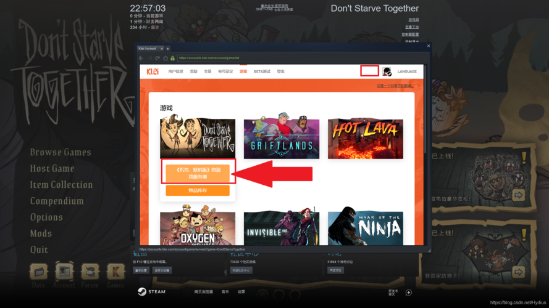Viewport: 549px width, 308px height.
Task: Close the overlay browser window
Action: [429, 46]
